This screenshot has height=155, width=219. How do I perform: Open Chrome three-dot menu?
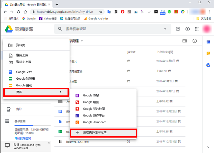(x=210, y=12)
